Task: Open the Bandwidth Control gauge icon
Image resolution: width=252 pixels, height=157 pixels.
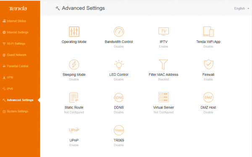Action: point(119,32)
